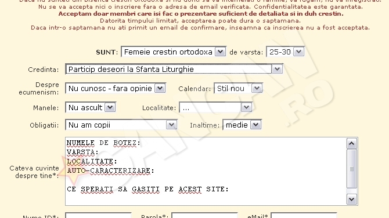Open the Despre ecumenism dropdown
The width and height of the screenshot is (389, 218).
[x=116, y=88]
